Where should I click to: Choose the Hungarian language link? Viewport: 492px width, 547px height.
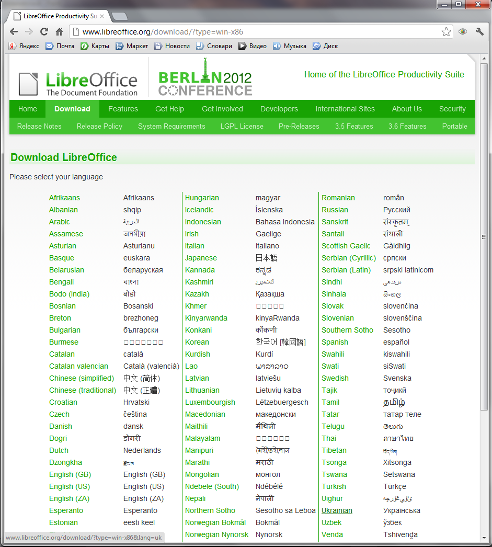tap(202, 198)
